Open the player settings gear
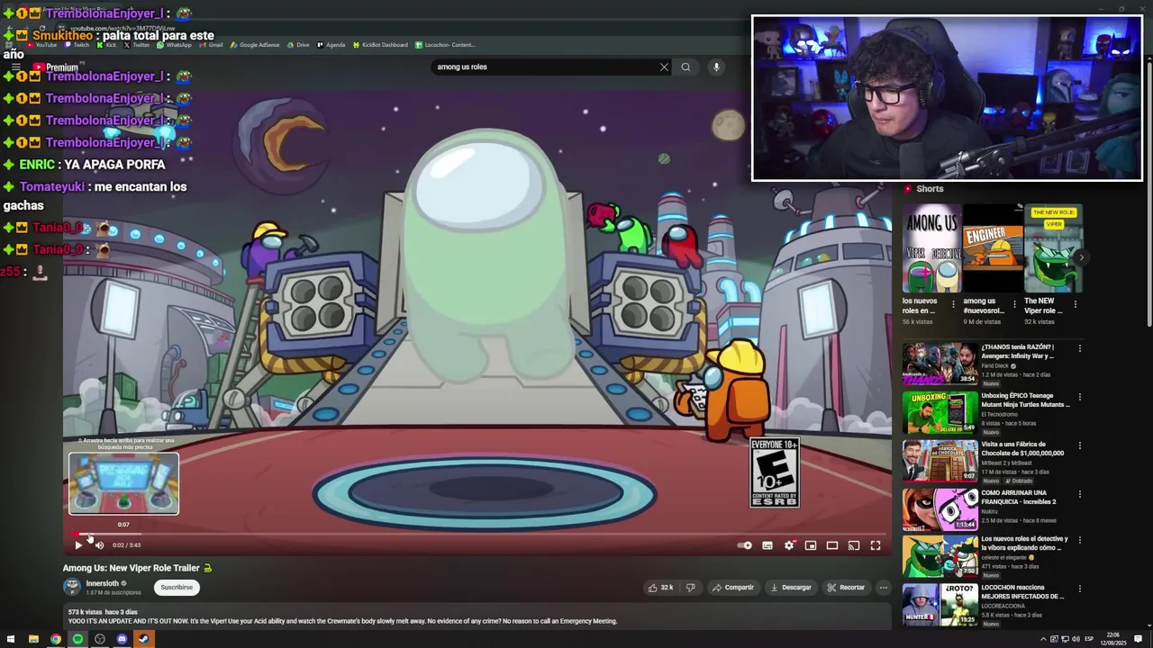 click(x=789, y=545)
